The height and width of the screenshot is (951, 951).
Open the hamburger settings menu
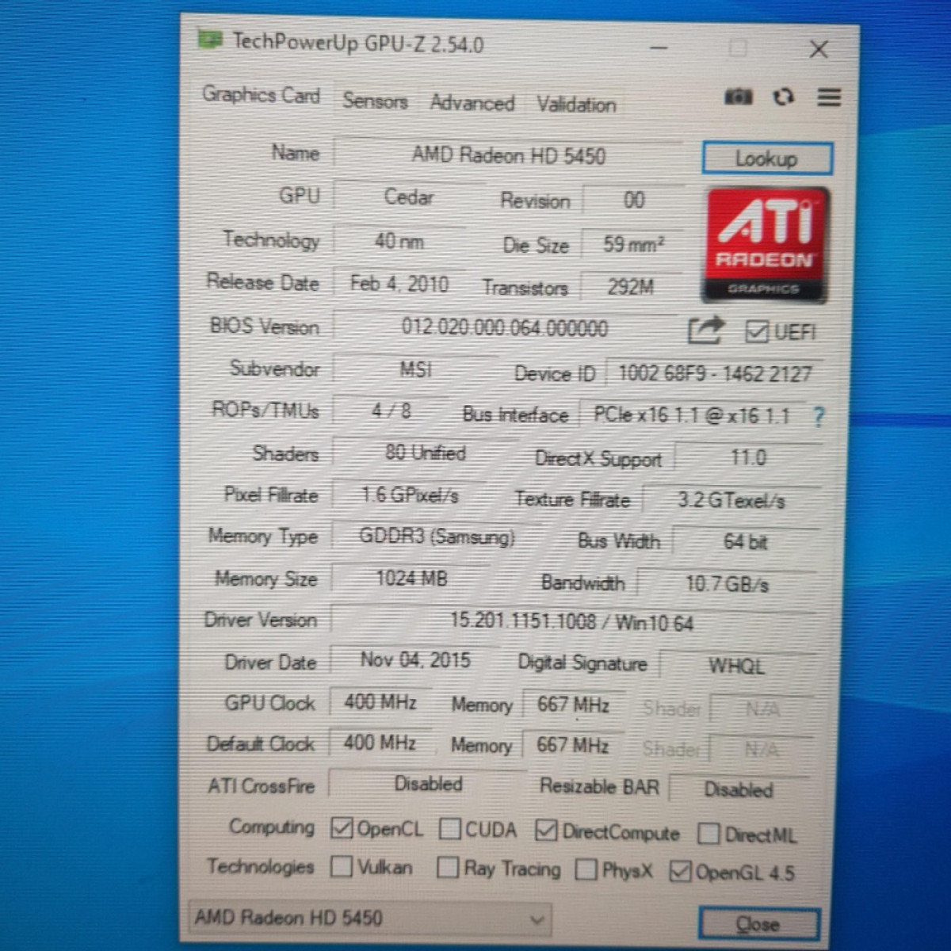click(x=829, y=97)
